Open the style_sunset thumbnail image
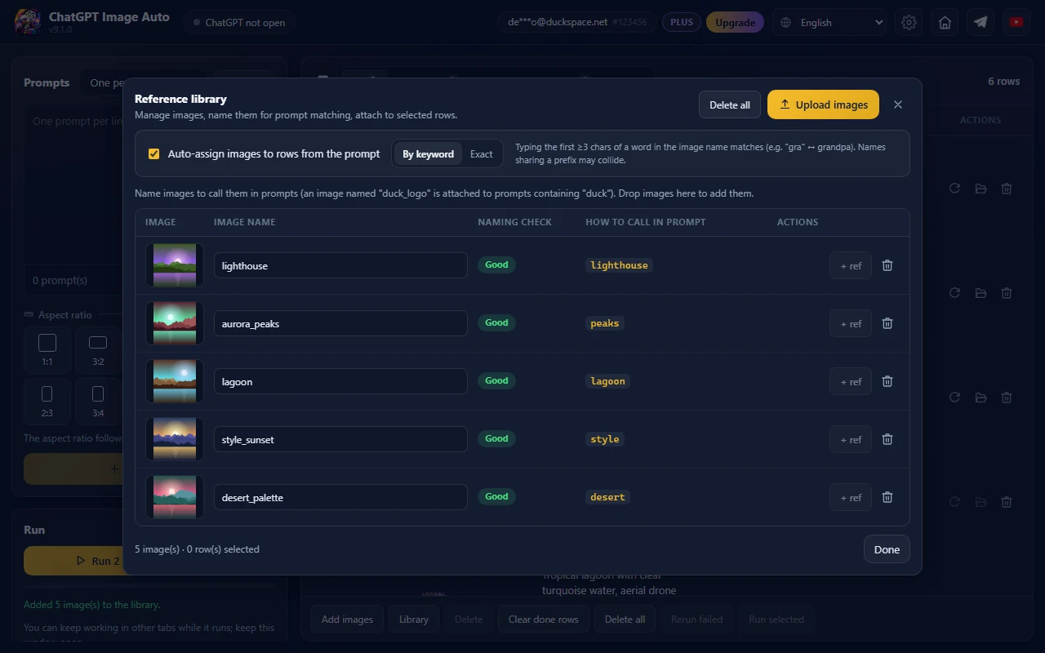This screenshot has height=653, width=1045. coord(175,439)
